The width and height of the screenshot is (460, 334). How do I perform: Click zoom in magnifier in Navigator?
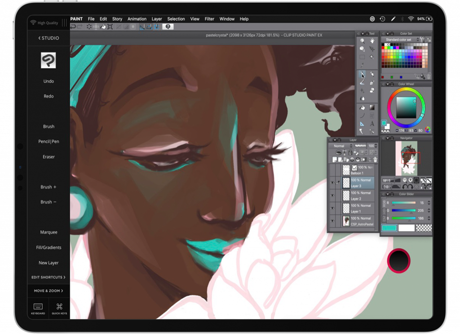coord(411,180)
